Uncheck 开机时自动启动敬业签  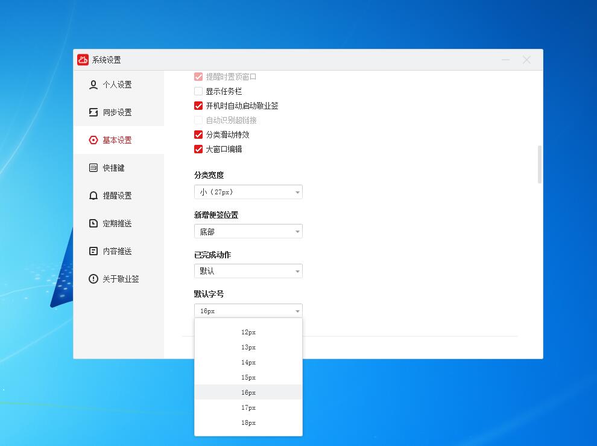pos(198,106)
